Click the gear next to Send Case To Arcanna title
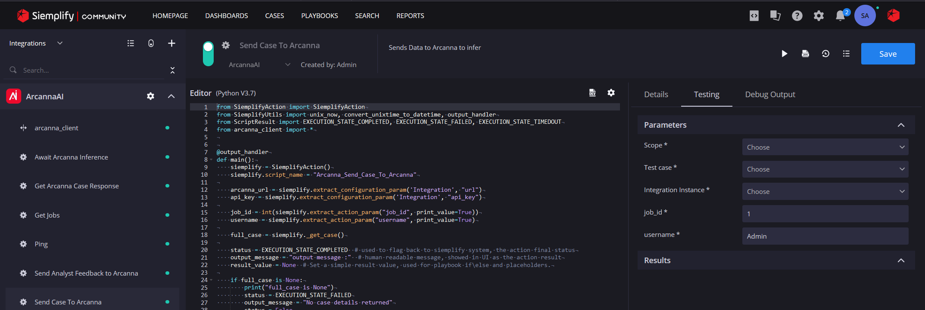This screenshot has height=310, width=925. tap(226, 45)
